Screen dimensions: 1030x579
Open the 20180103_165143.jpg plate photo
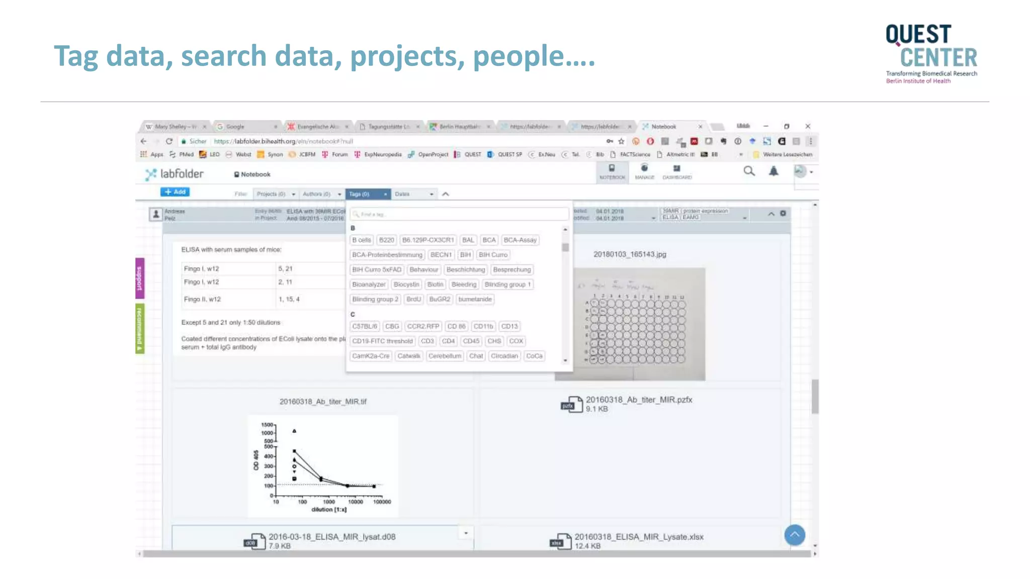click(x=630, y=324)
